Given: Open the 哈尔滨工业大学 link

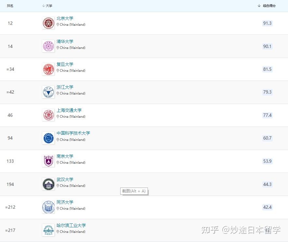Looking at the screenshot, I should tap(71, 225).
